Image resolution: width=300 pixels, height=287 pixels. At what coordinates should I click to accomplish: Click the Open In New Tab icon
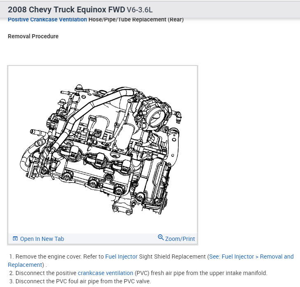[x=15, y=238]
